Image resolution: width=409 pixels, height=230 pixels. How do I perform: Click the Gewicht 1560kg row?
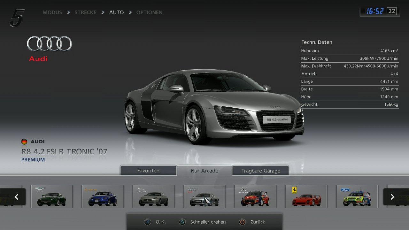(350, 104)
